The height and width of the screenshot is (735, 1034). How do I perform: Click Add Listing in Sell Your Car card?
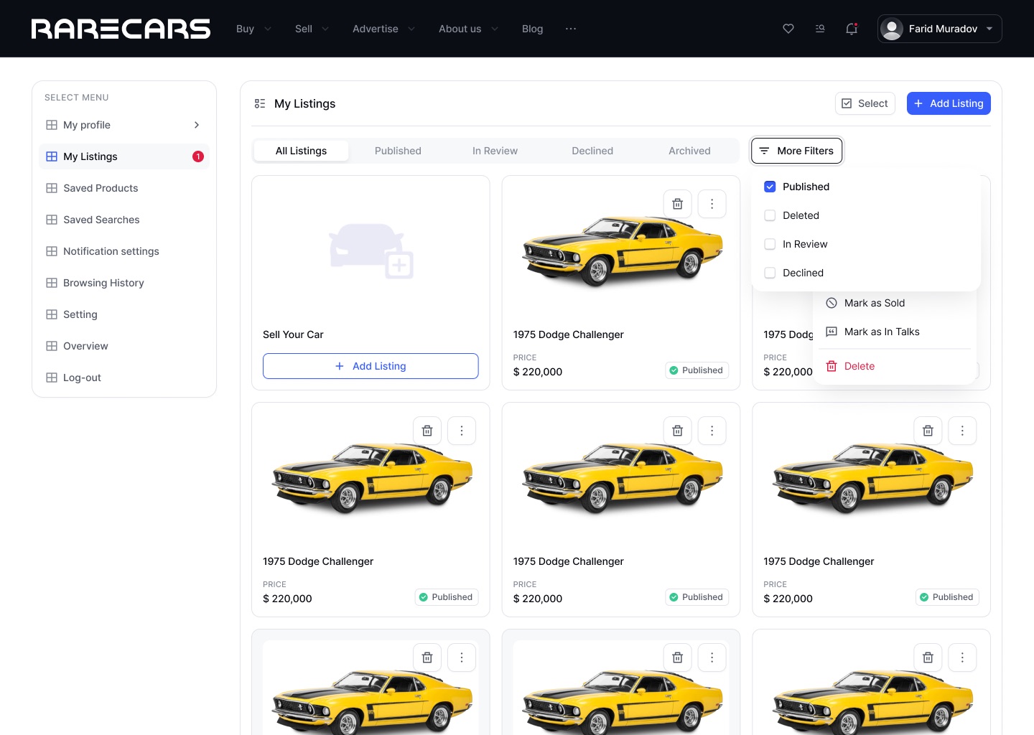[x=371, y=366]
